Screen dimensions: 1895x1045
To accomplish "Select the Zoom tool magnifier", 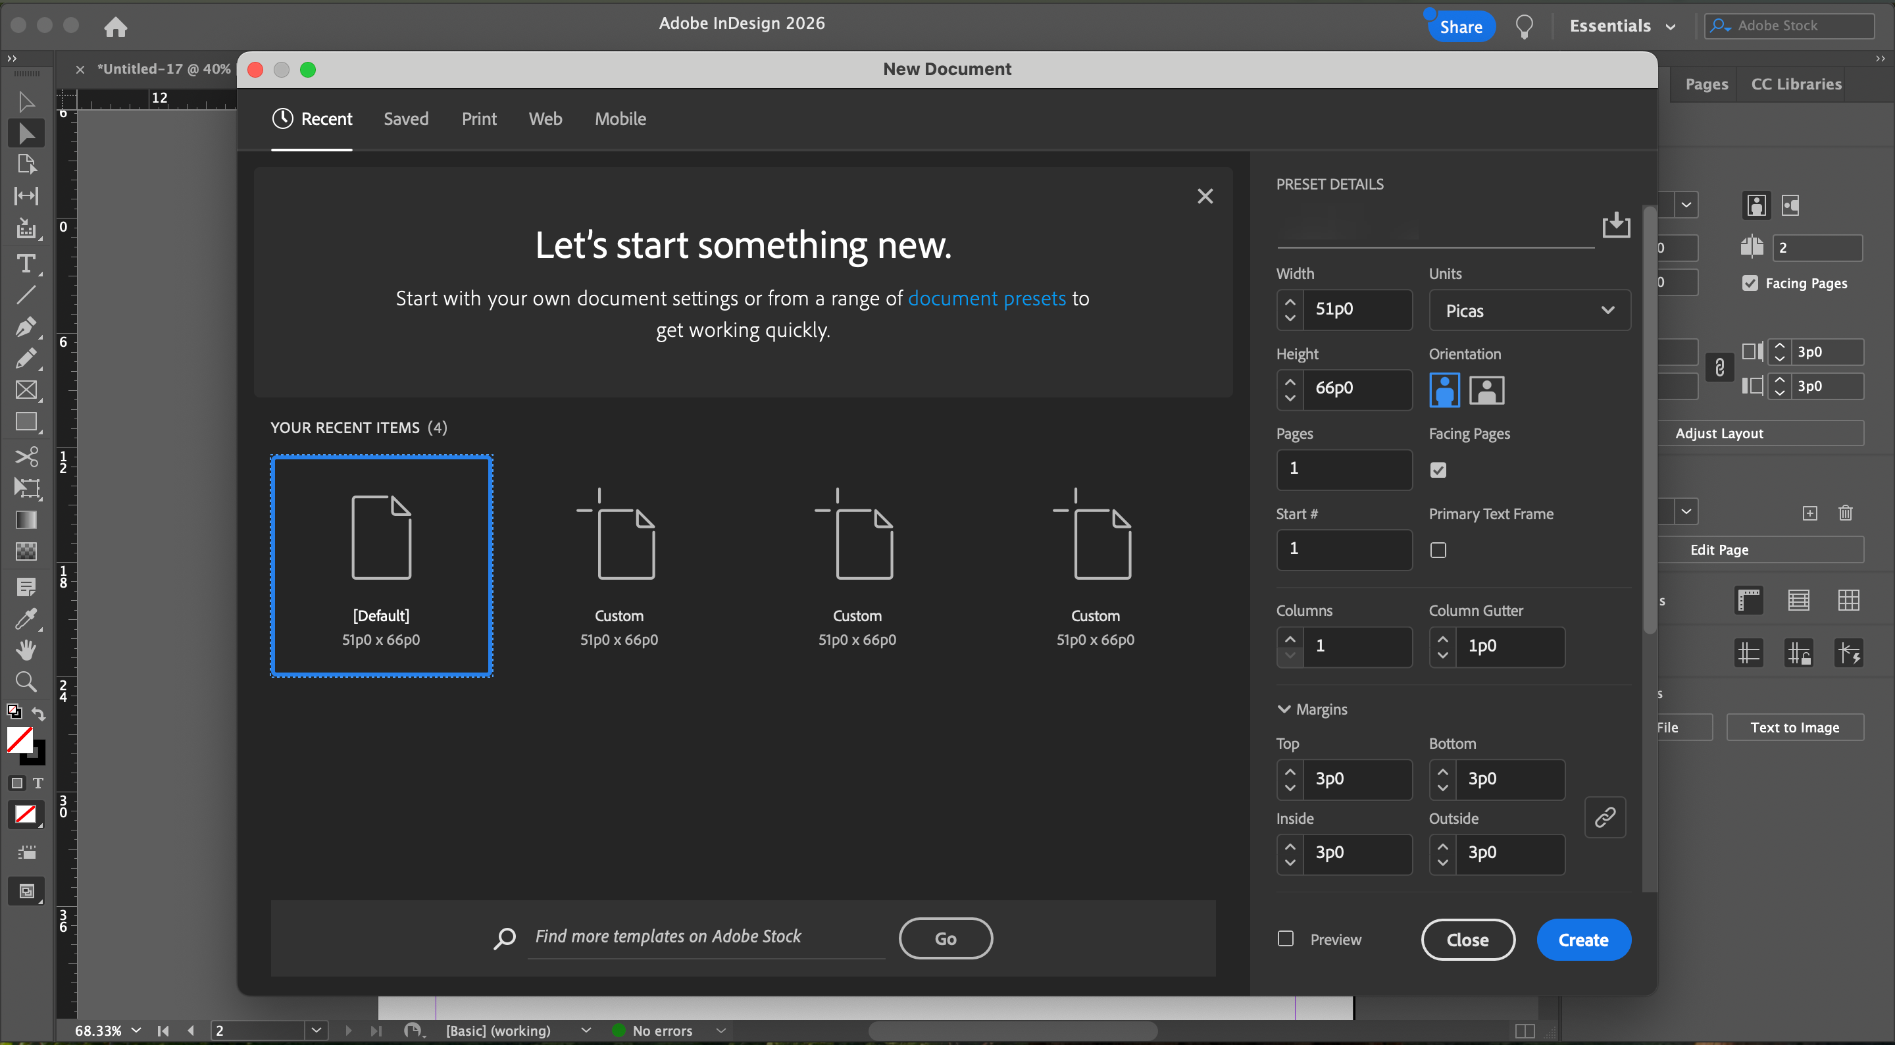I will 26,682.
